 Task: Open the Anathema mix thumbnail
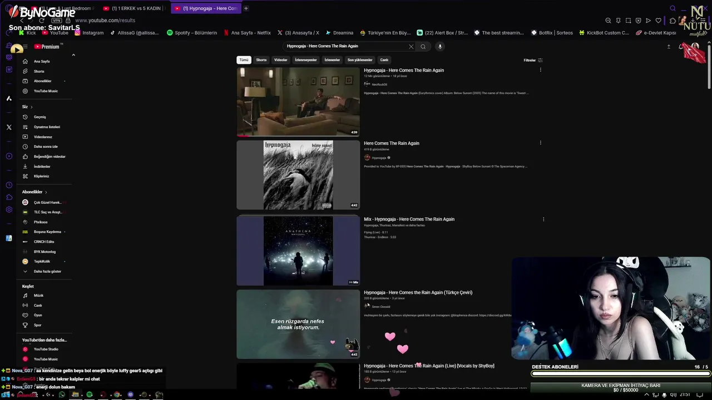pos(298,251)
